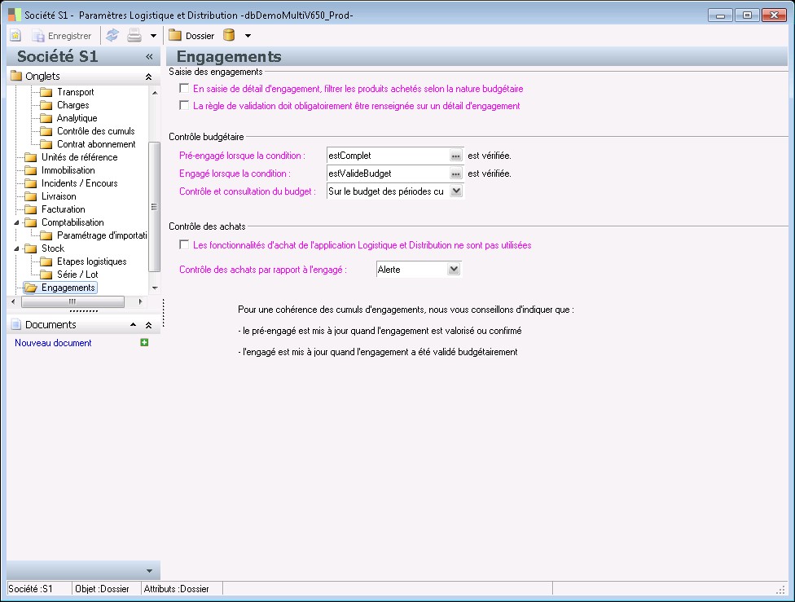This screenshot has height=602, width=795.
Task: Open ellipsis browse for Engagé condition
Action: [x=456, y=174]
